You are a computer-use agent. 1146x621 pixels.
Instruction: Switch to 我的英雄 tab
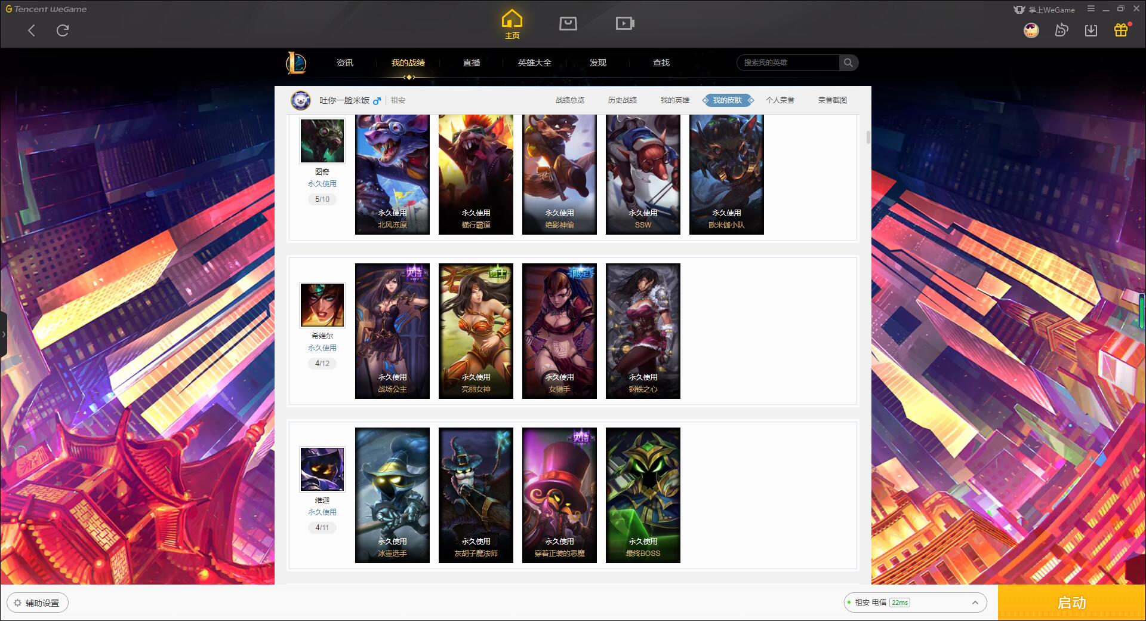click(x=675, y=100)
